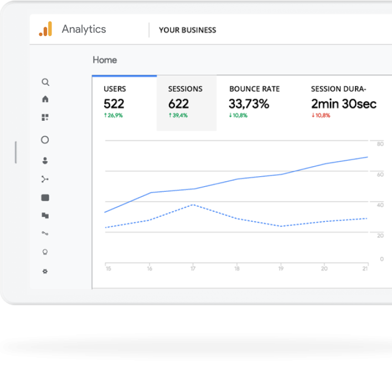This screenshot has height=368, width=392.
Task: Click the Google Analytics logo
Action: pos(45,29)
